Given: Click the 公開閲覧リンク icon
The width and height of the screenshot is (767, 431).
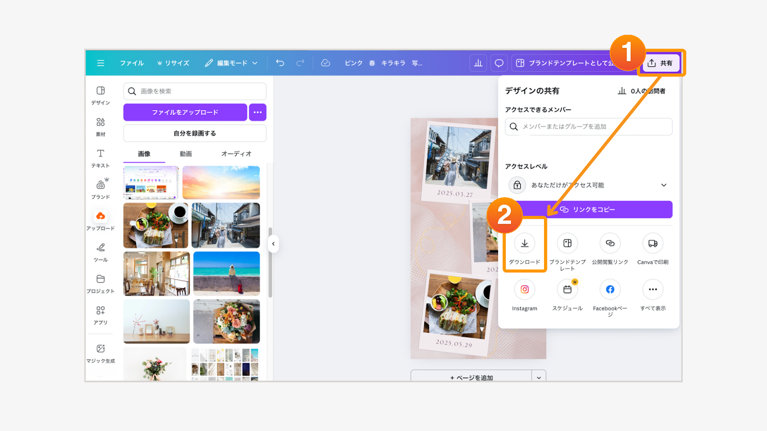Looking at the screenshot, I should pyautogui.click(x=610, y=243).
